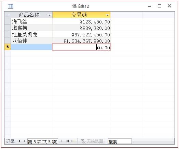This screenshot has width=179, height=149.
Task: Click the 搜索 search box
Action: click(x=120, y=142)
